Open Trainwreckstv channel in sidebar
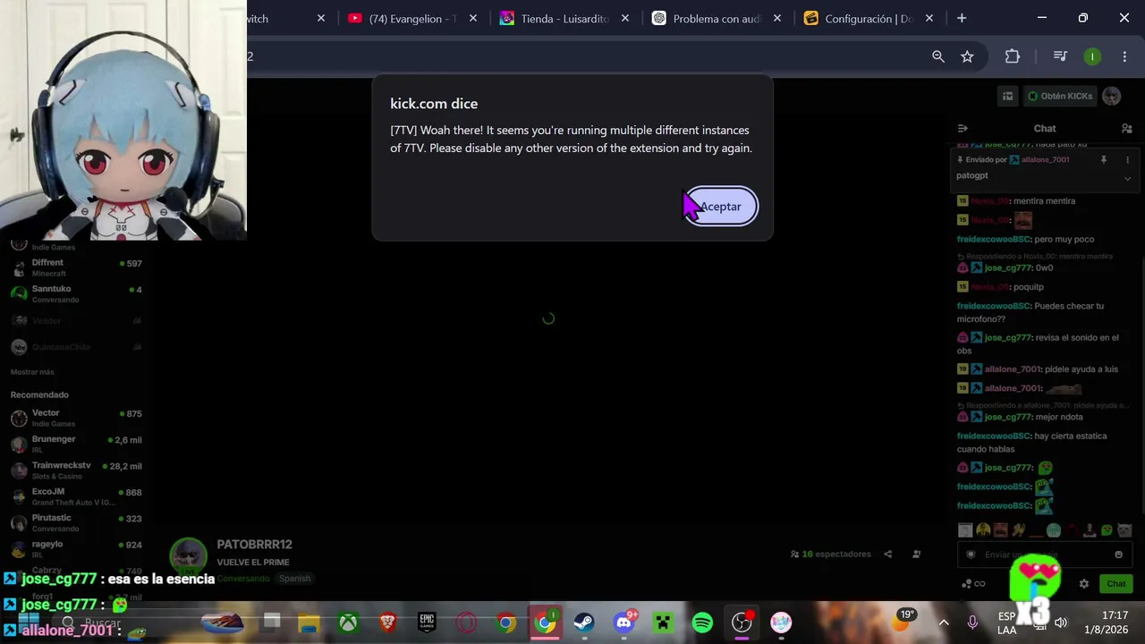 (76, 470)
